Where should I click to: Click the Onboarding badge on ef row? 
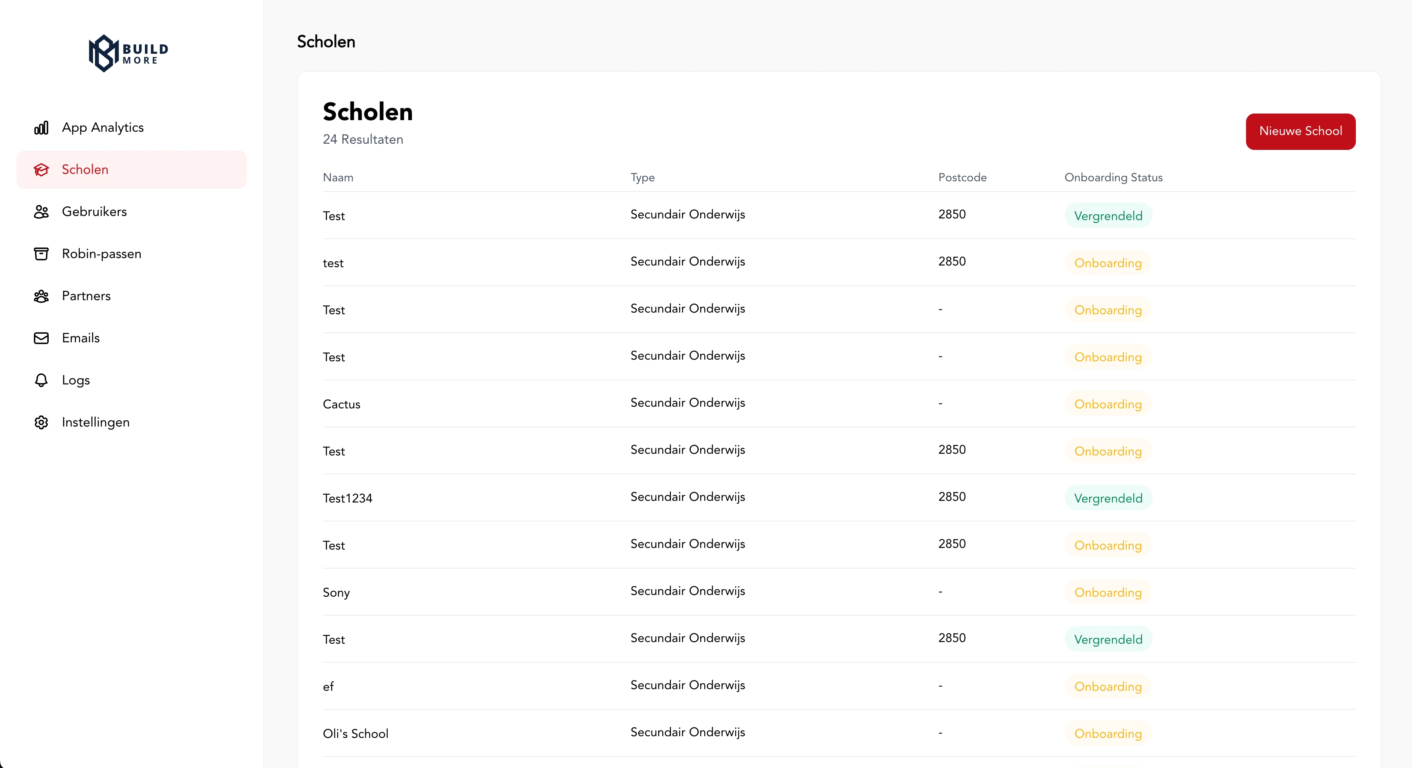1108,687
